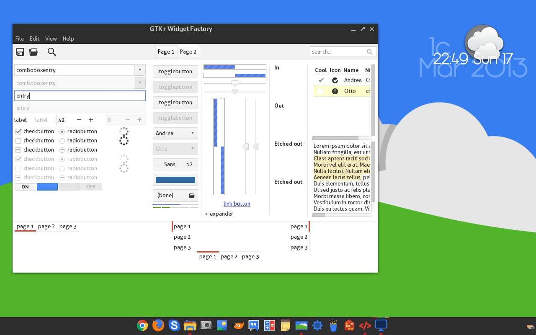Click the enabled horizontal scale slider handle
The height and width of the screenshot is (335, 536).
tap(235, 83)
